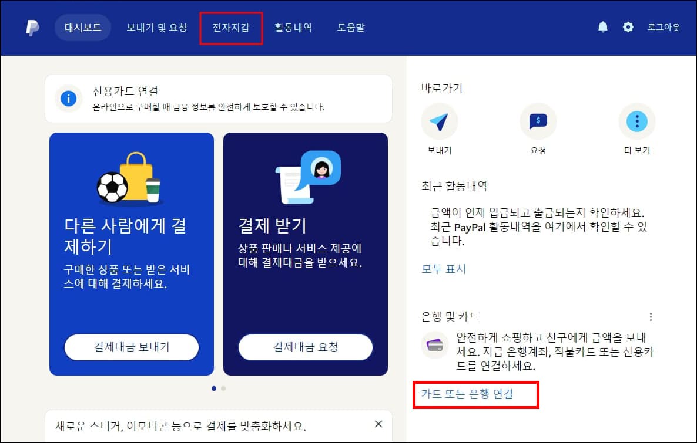Switch to the 대시보드 tab
The image size is (697, 443).
coord(82,27)
